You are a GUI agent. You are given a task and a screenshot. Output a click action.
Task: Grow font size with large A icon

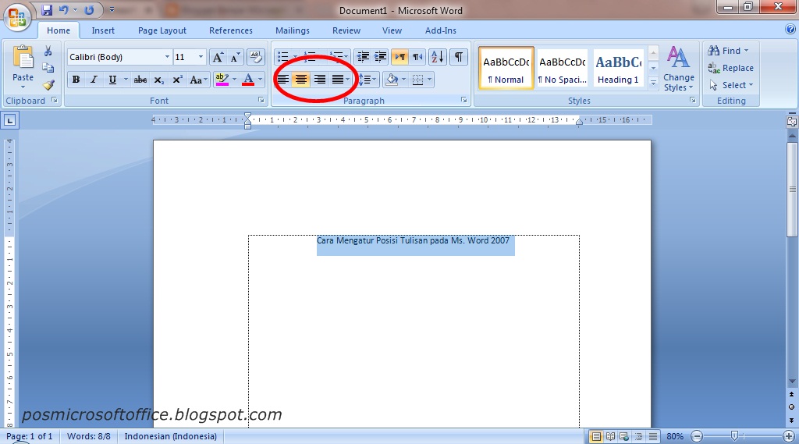pos(218,57)
